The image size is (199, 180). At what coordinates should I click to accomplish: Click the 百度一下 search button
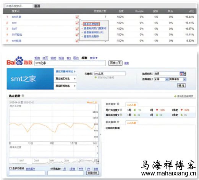point(115,63)
